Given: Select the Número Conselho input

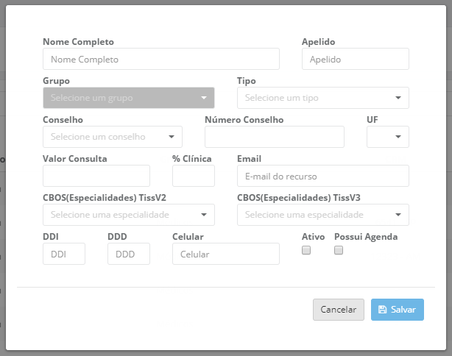Looking at the screenshot, I should (274, 137).
